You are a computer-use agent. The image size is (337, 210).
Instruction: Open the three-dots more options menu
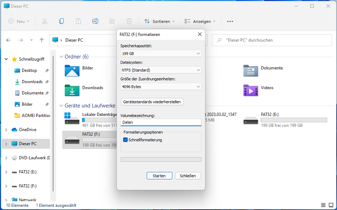(x=230, y=21)
